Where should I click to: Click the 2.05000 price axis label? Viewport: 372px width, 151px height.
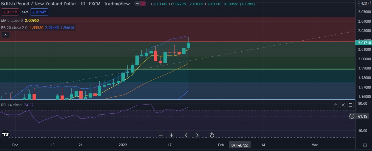click(365, 12)
